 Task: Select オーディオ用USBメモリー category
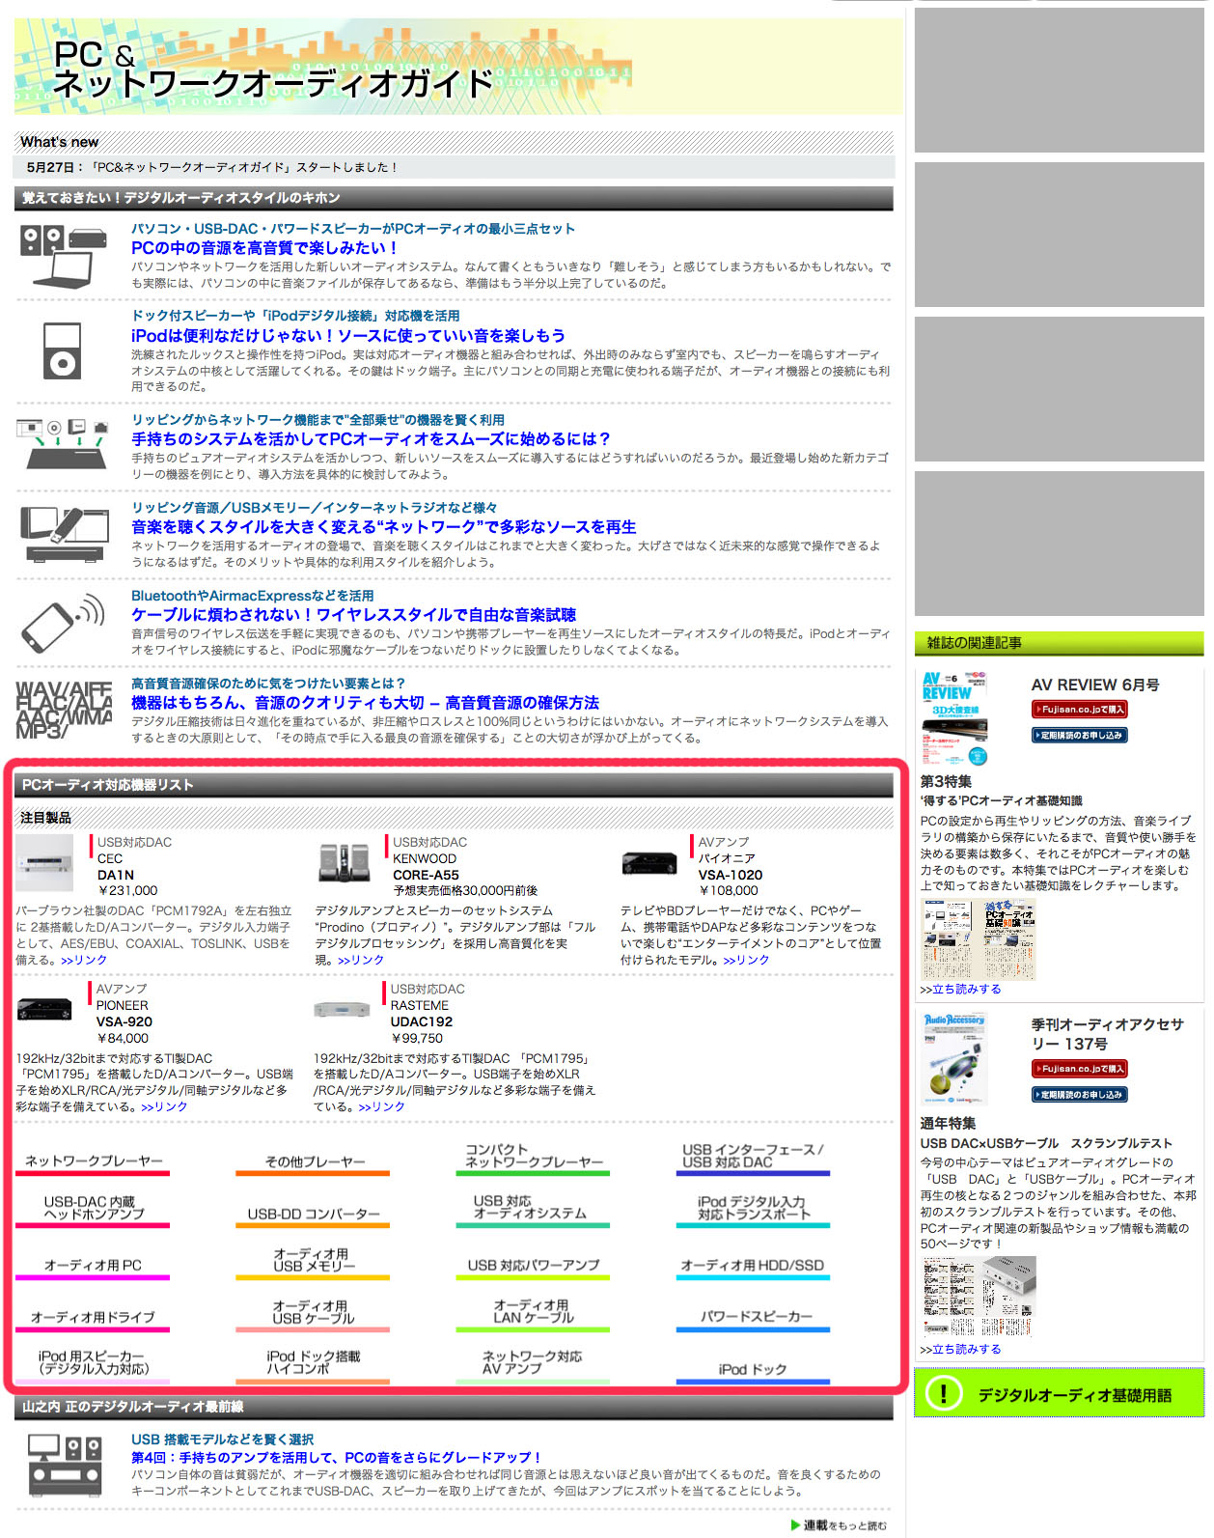[314, 1261]
